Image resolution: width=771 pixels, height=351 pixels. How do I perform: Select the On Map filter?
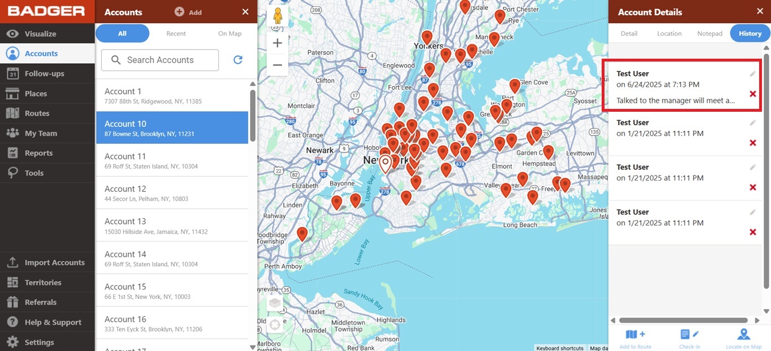coord(229,33)
